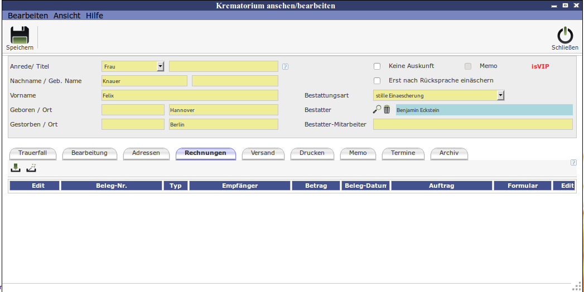
Task: Open the help icon beside the title field
Action: (x=285, y=66)
